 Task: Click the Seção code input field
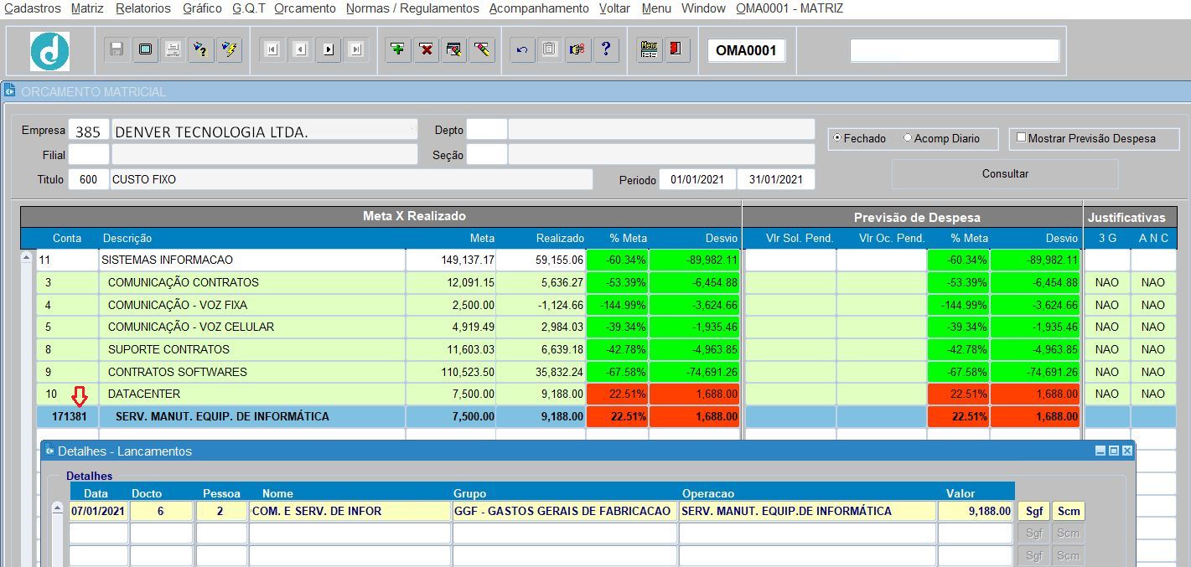487,155
